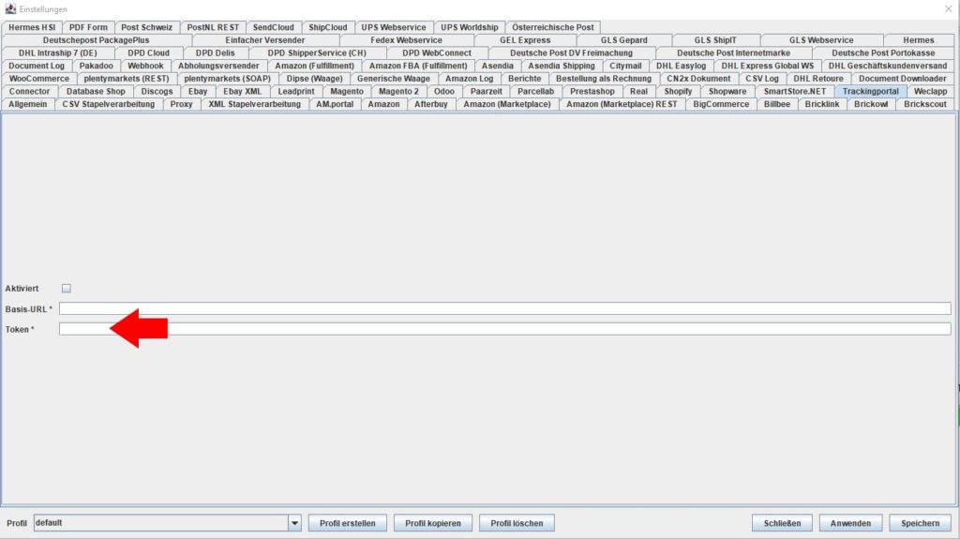
Task: Open DPD Delis tab
Action: click(215, 53)
